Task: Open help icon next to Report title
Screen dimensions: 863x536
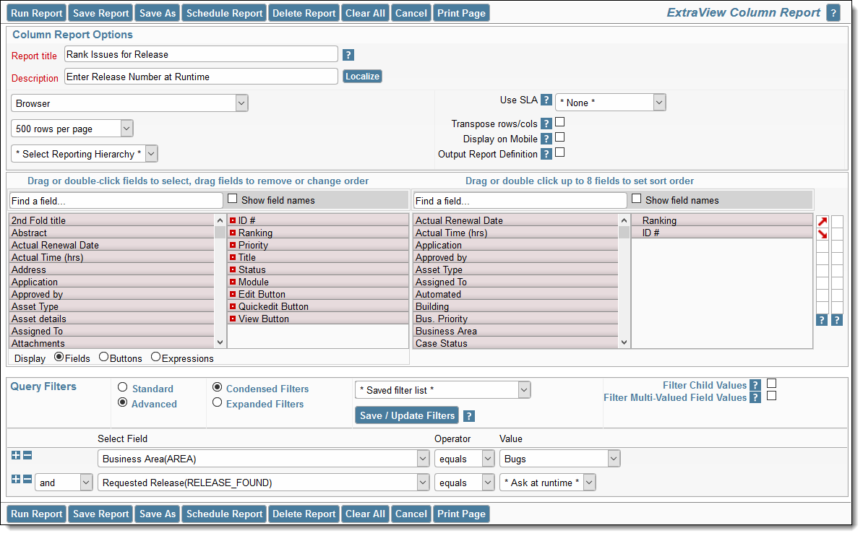Action: [x=348, y=53]
